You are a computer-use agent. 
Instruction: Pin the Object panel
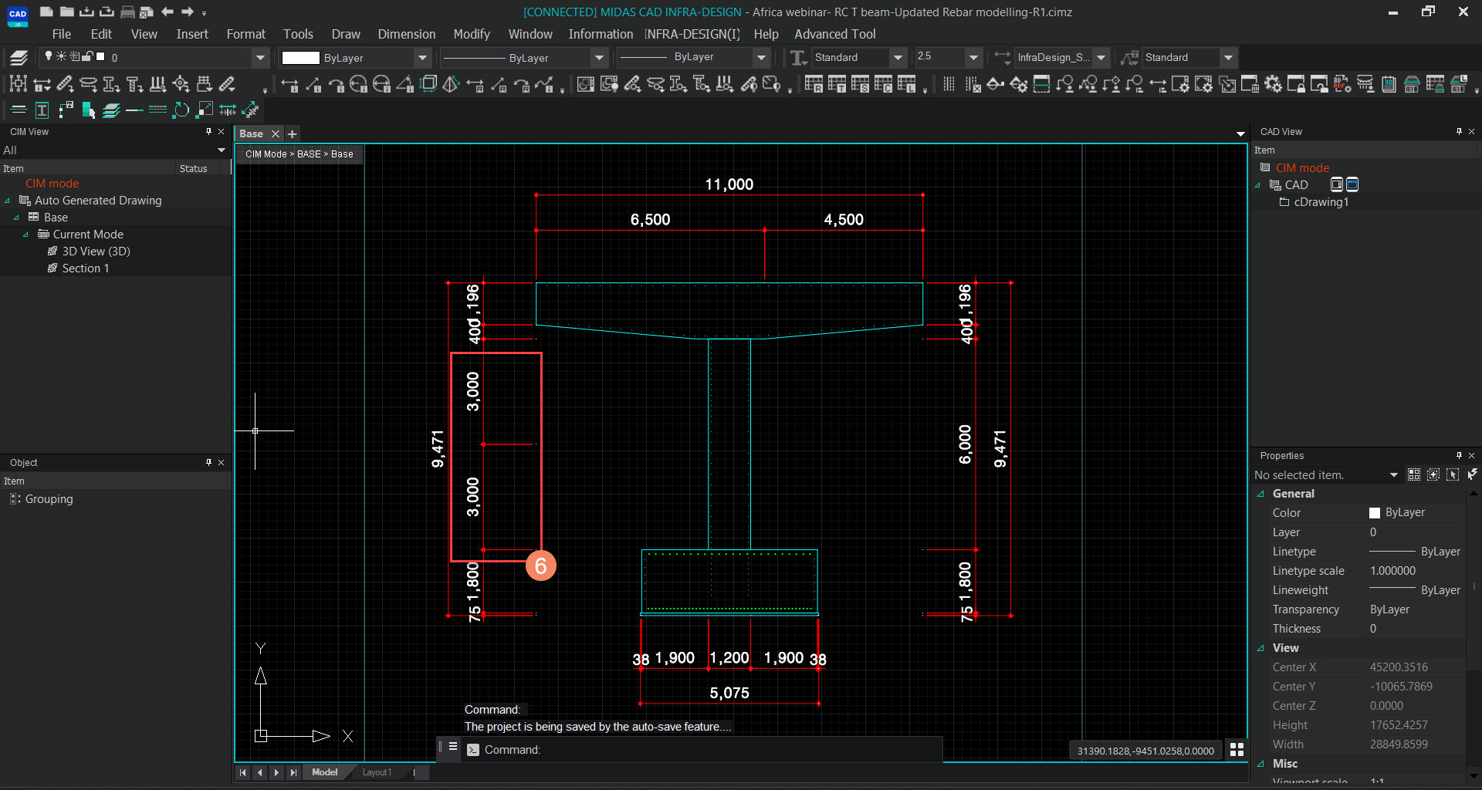coord(208,463)
